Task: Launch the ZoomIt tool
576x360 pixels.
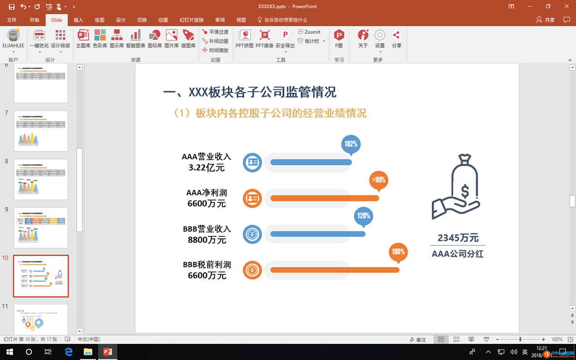Action: (309, 32)
